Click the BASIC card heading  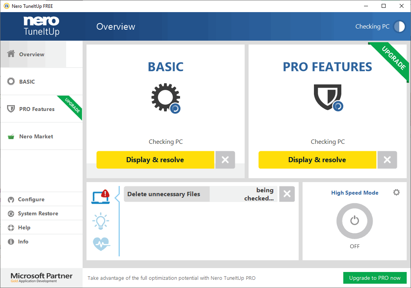166,67
